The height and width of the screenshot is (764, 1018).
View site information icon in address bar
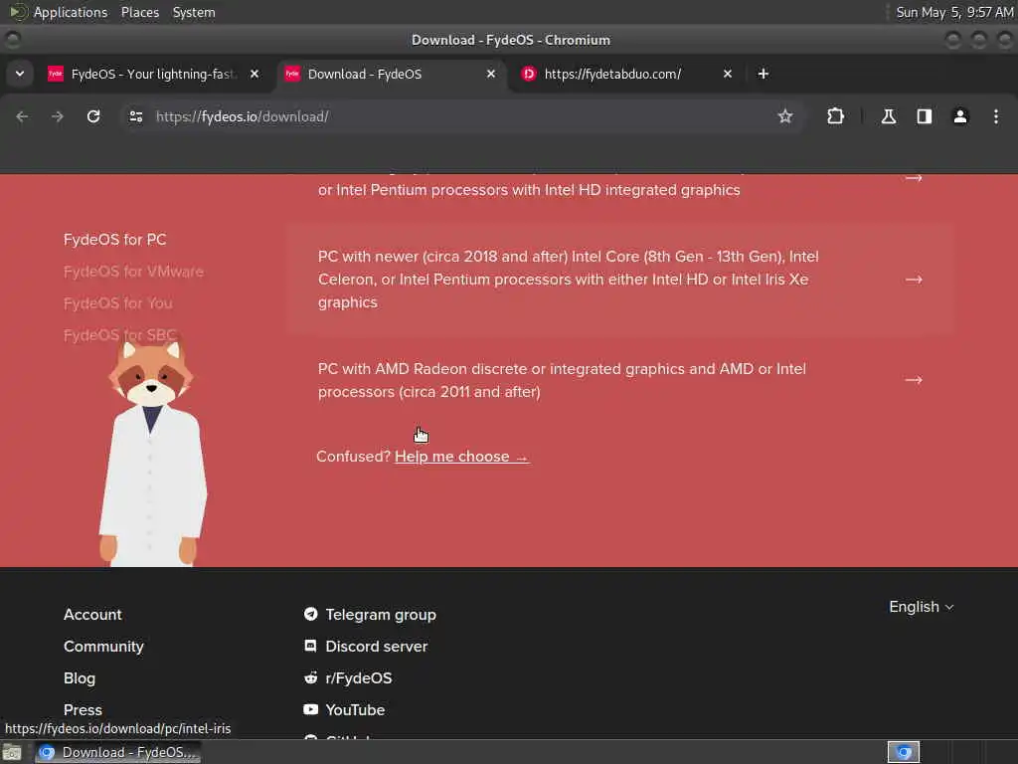point(135,116)
